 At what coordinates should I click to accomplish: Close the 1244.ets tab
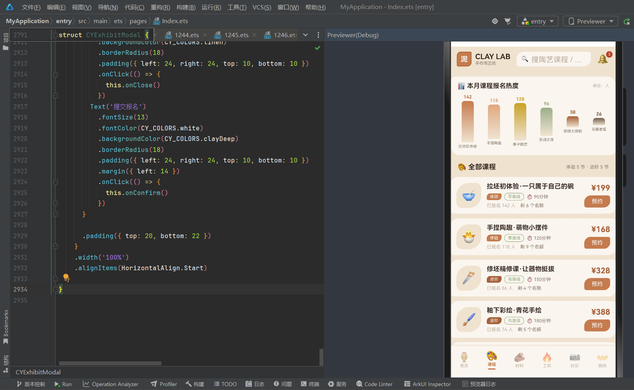(205, 35)
